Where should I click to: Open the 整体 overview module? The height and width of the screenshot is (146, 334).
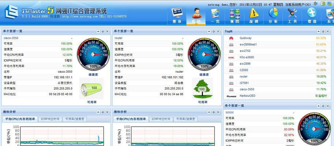(177, 16)
